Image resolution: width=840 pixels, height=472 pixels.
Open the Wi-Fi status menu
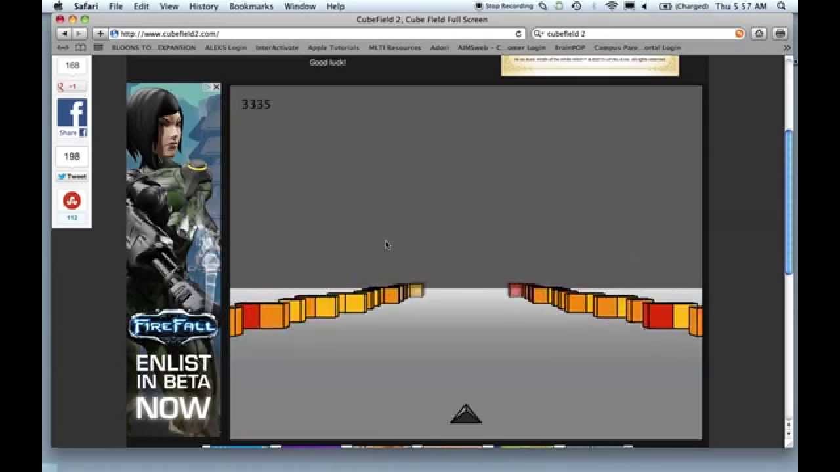tap(612, 7)
